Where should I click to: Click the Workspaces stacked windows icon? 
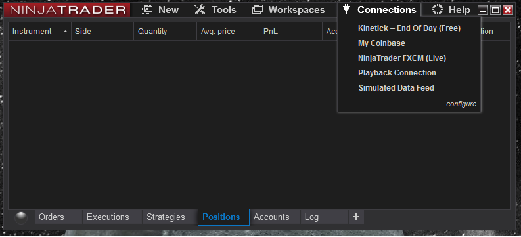(257, 10)
